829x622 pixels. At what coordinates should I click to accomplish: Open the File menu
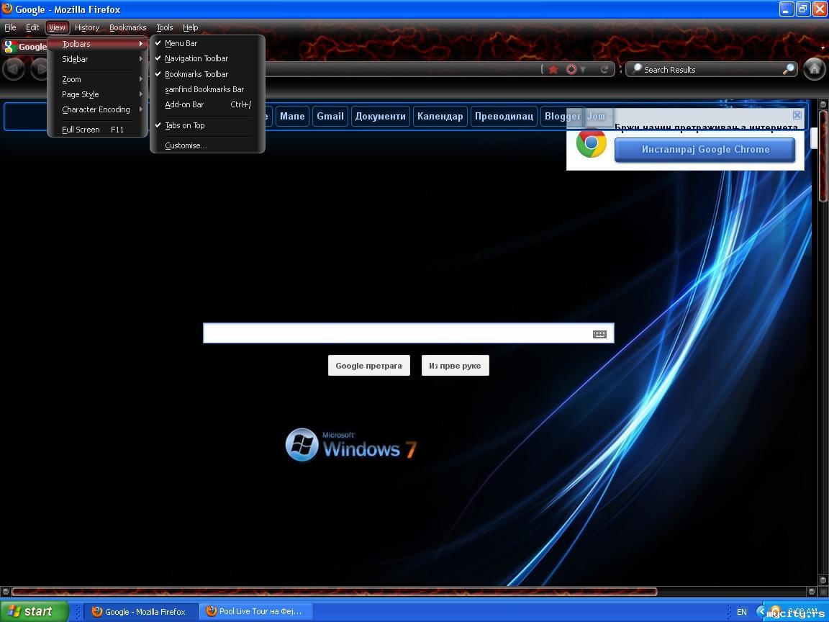(x=10, y=27)
